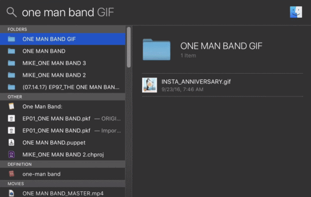
Task: Click the ONE MAN BAND GIF preview title
Action: point(221,46)
